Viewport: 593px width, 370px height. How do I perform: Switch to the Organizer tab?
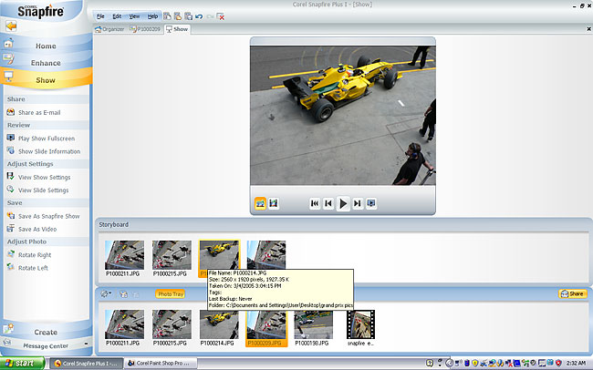(111, 29)
